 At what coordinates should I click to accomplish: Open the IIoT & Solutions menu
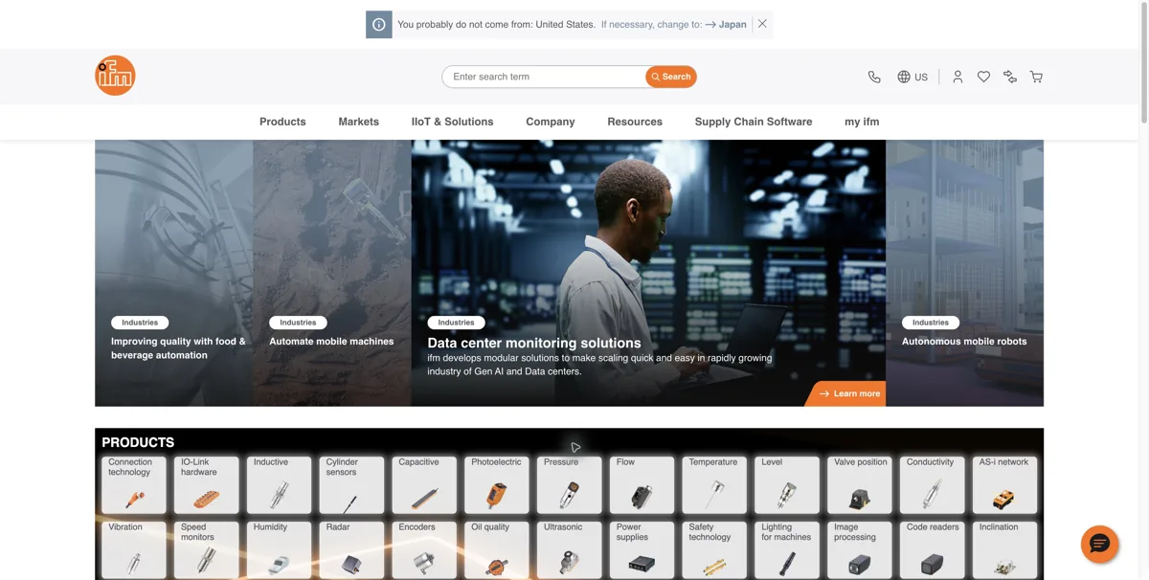[x=452, y=122]
